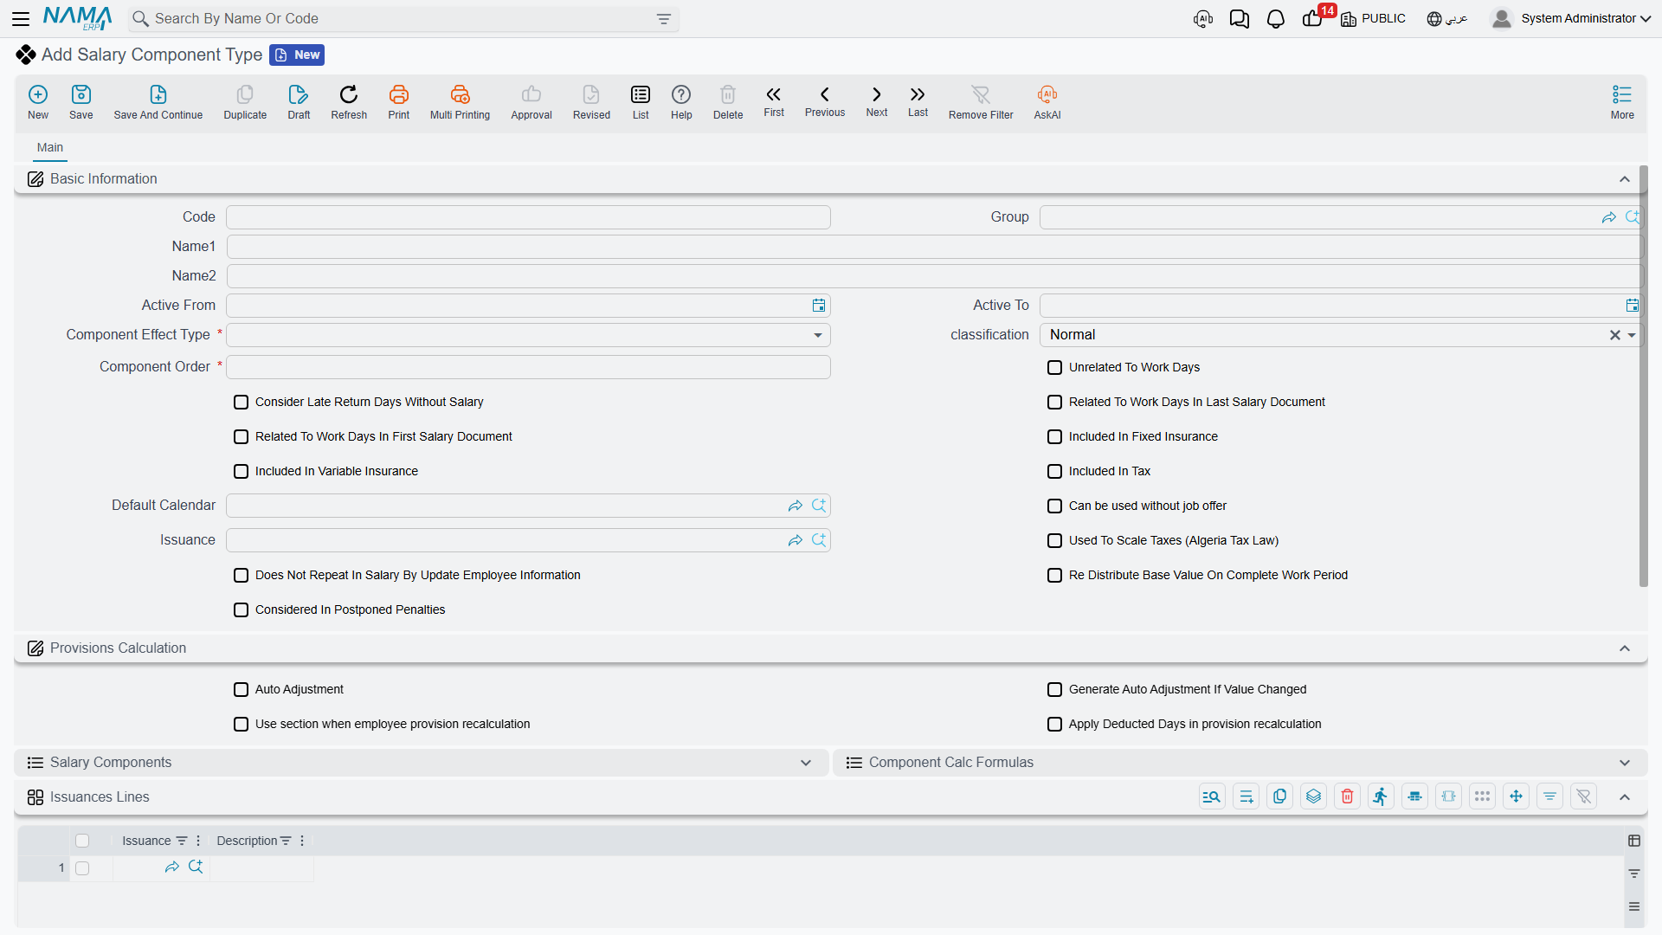The height and width of the screenshot is (935, 1662).
Task: Click the Approval toolbar icon
Action: tap(531, 101)
